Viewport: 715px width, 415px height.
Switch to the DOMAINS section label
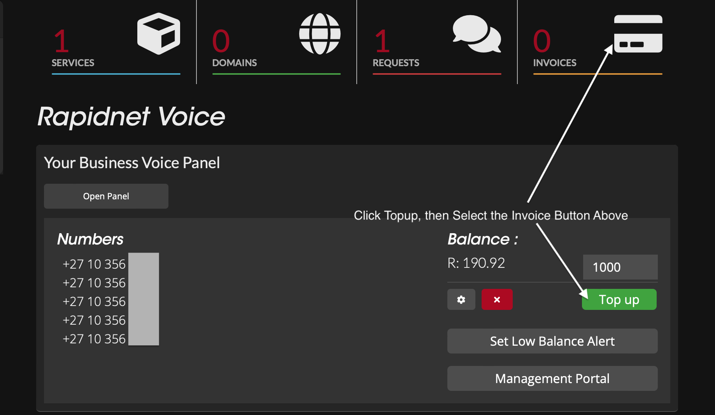235,63
